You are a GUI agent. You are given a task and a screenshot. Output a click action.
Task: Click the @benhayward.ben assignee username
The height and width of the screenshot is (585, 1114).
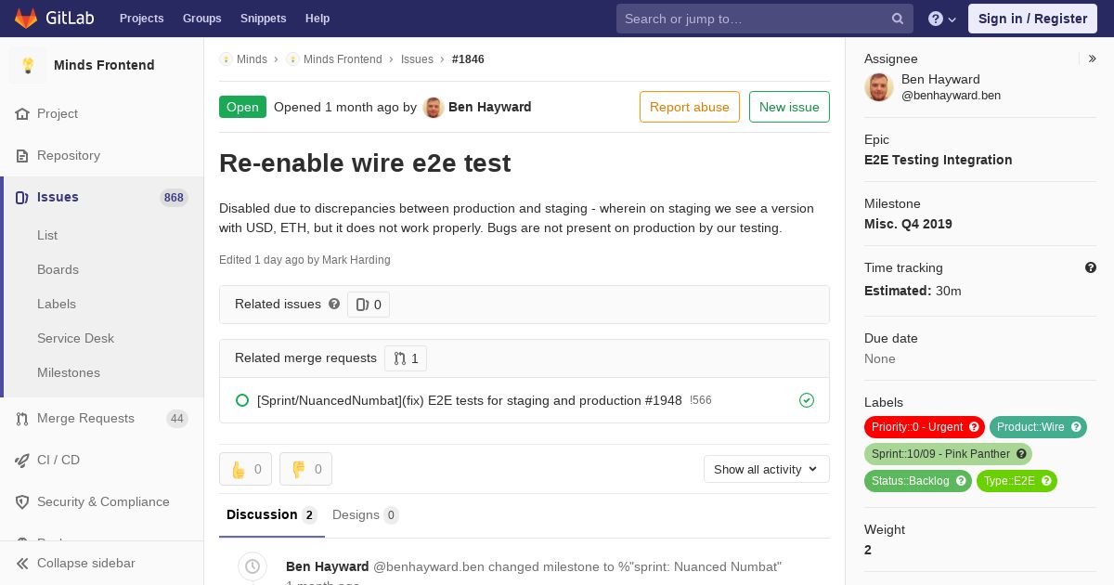point(951,96)
